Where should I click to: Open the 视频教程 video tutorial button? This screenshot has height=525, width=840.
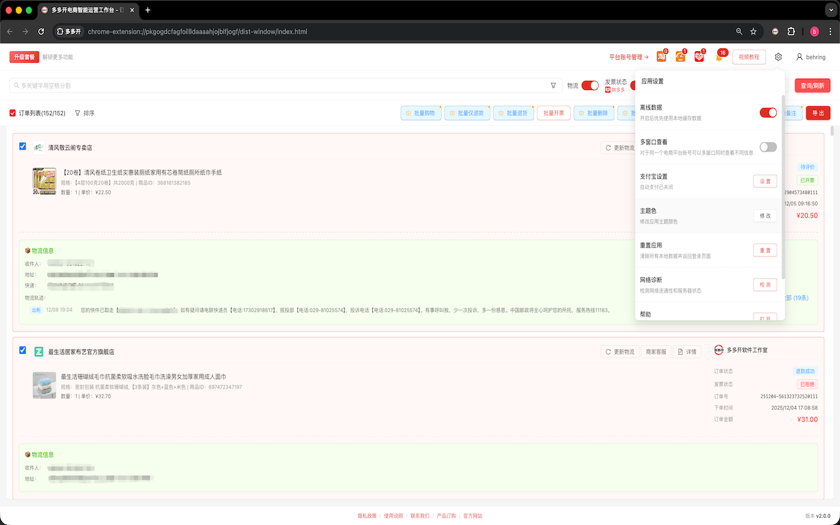pos(749,57)
